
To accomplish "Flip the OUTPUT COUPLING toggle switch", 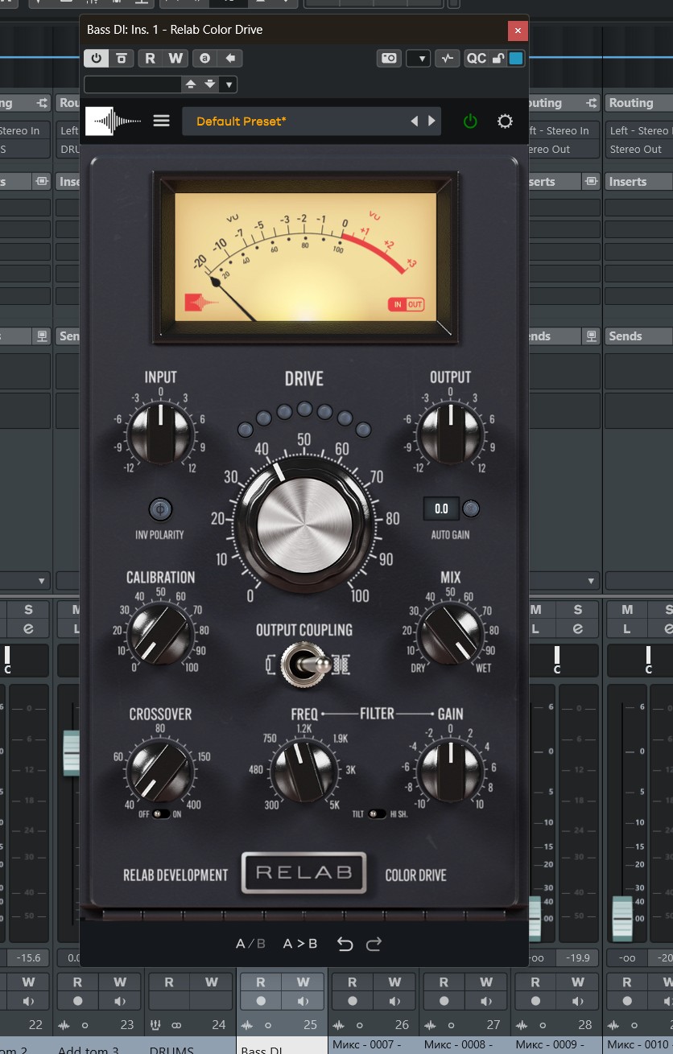I will pos(305,666).
